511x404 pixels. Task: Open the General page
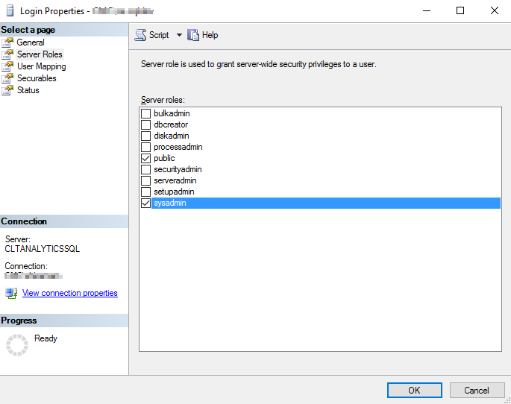click(x=31, y=42)
